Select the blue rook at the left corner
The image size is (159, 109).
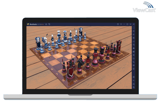tap(38, 44)
